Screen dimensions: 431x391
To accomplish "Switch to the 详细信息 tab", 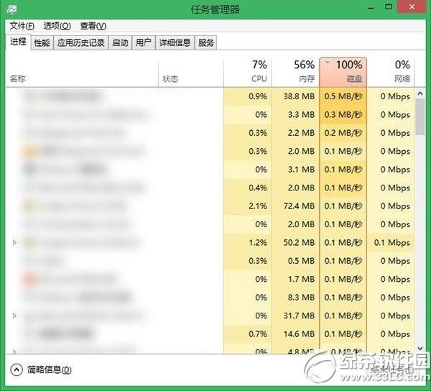I will (175, 42).
